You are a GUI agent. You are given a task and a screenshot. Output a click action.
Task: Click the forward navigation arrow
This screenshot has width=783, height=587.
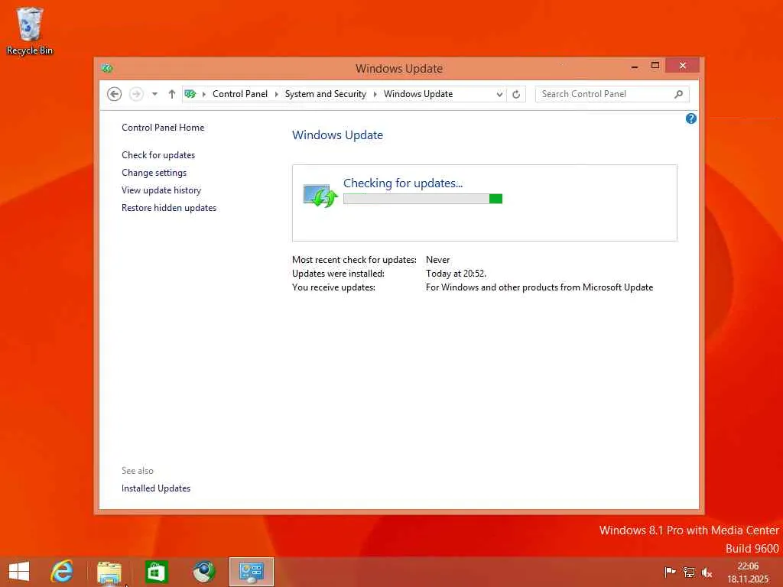tap(136, 94)
